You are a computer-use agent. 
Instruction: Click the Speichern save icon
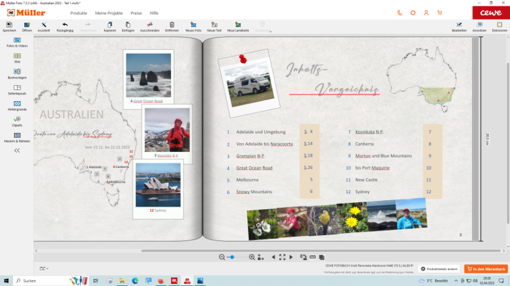9,25
